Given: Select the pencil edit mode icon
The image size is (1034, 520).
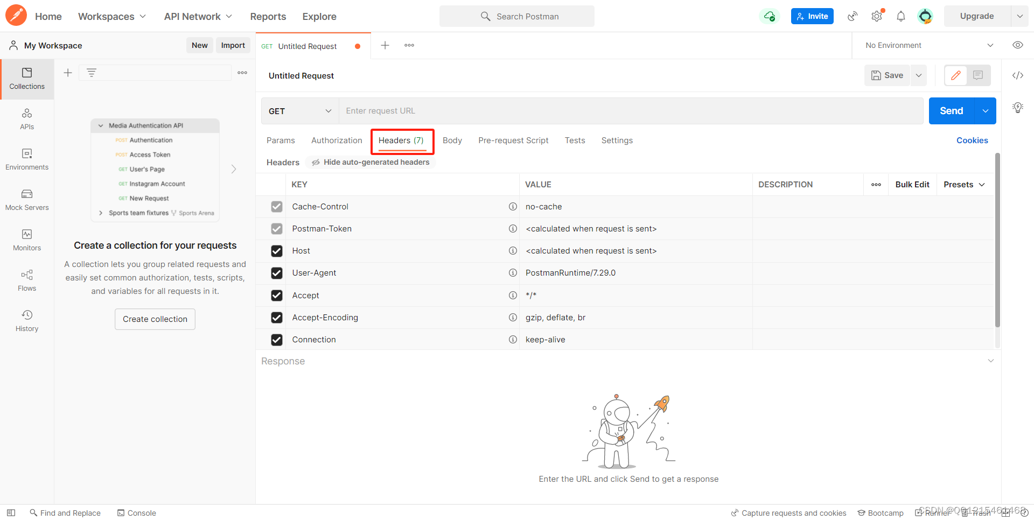Looking at the screenshot, I should 956,75.
